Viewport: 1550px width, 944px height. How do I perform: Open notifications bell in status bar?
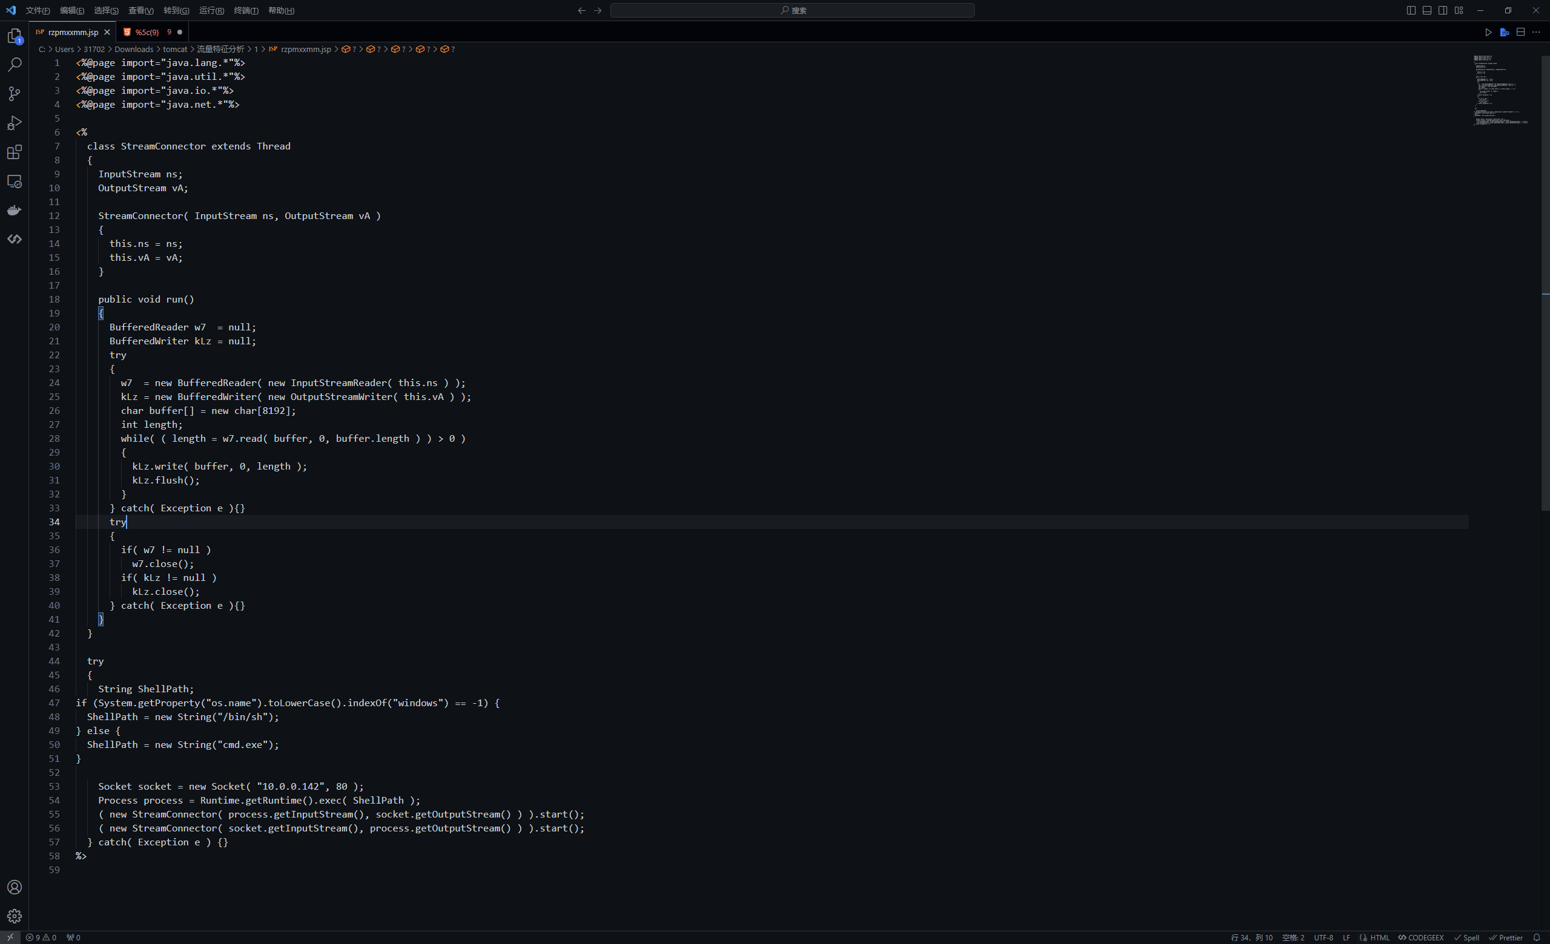1536,937
